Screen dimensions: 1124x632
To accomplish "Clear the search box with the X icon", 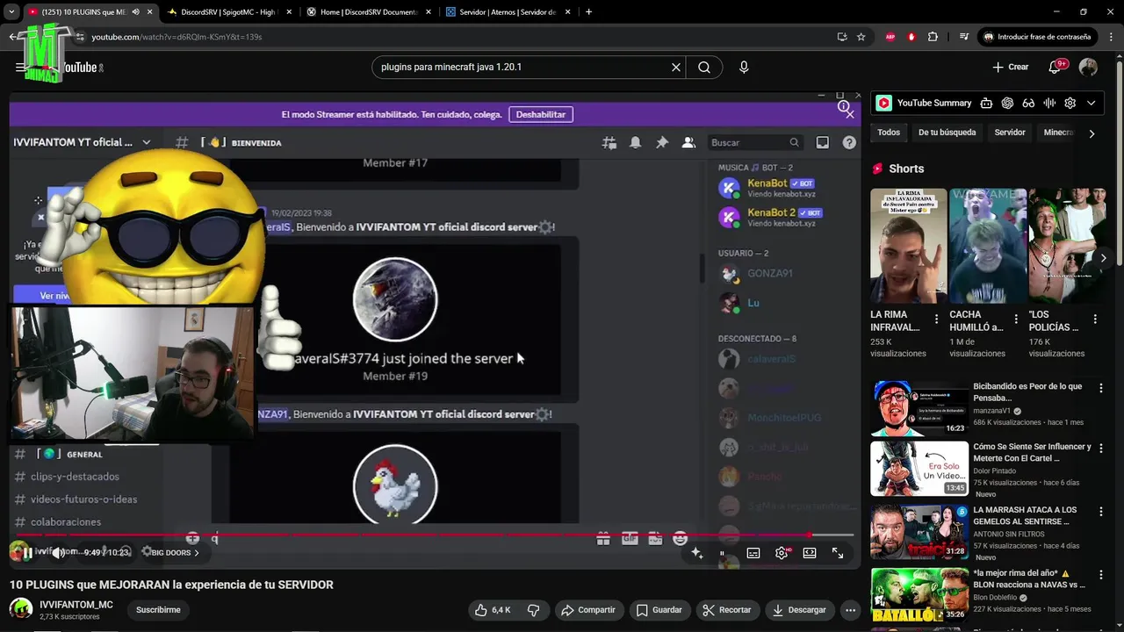I will point(676,67).
